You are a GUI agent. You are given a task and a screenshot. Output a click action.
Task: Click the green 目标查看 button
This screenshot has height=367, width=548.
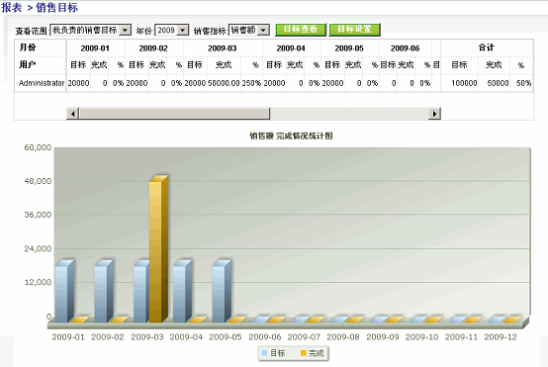point(301,30)
